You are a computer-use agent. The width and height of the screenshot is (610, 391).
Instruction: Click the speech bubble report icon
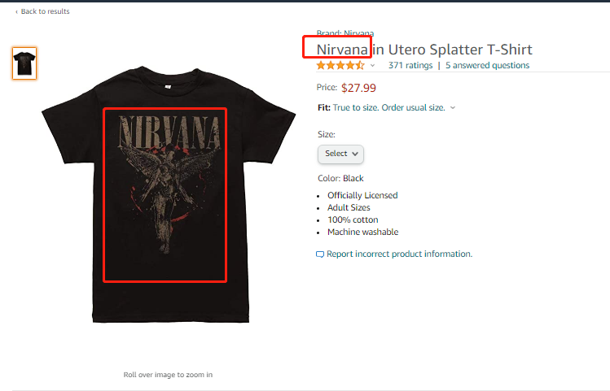[320, 254]
